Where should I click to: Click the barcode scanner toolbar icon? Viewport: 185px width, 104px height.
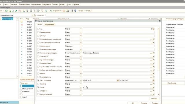pos(68,11)
